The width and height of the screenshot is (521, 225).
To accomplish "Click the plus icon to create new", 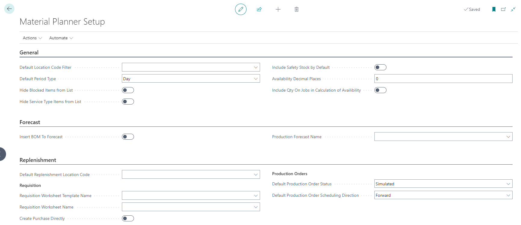I will pyautogui.click(x=278, y=9).
